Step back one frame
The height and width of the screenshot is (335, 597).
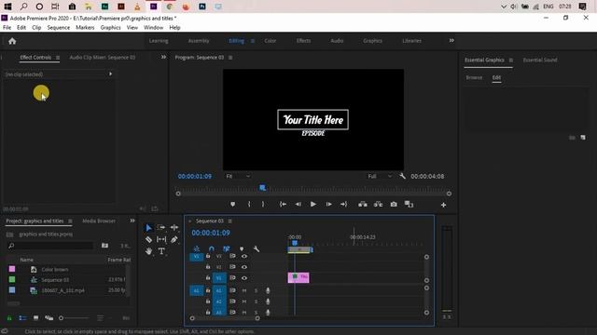coord(298,205)
